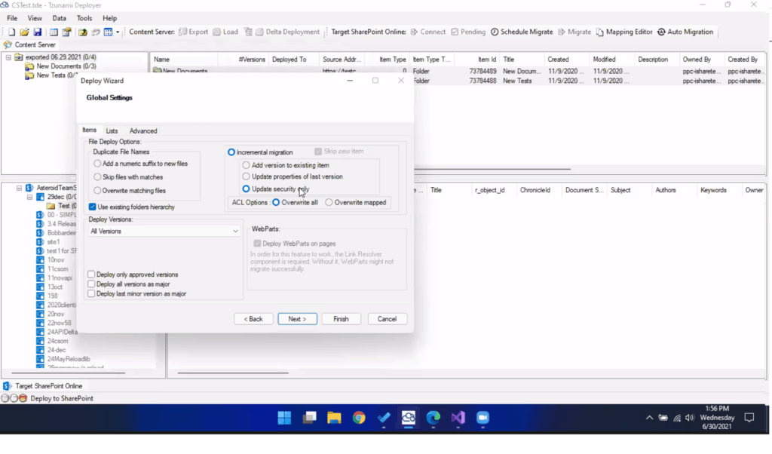
Task: Open the Tools menu
Action: coord(84,18)
